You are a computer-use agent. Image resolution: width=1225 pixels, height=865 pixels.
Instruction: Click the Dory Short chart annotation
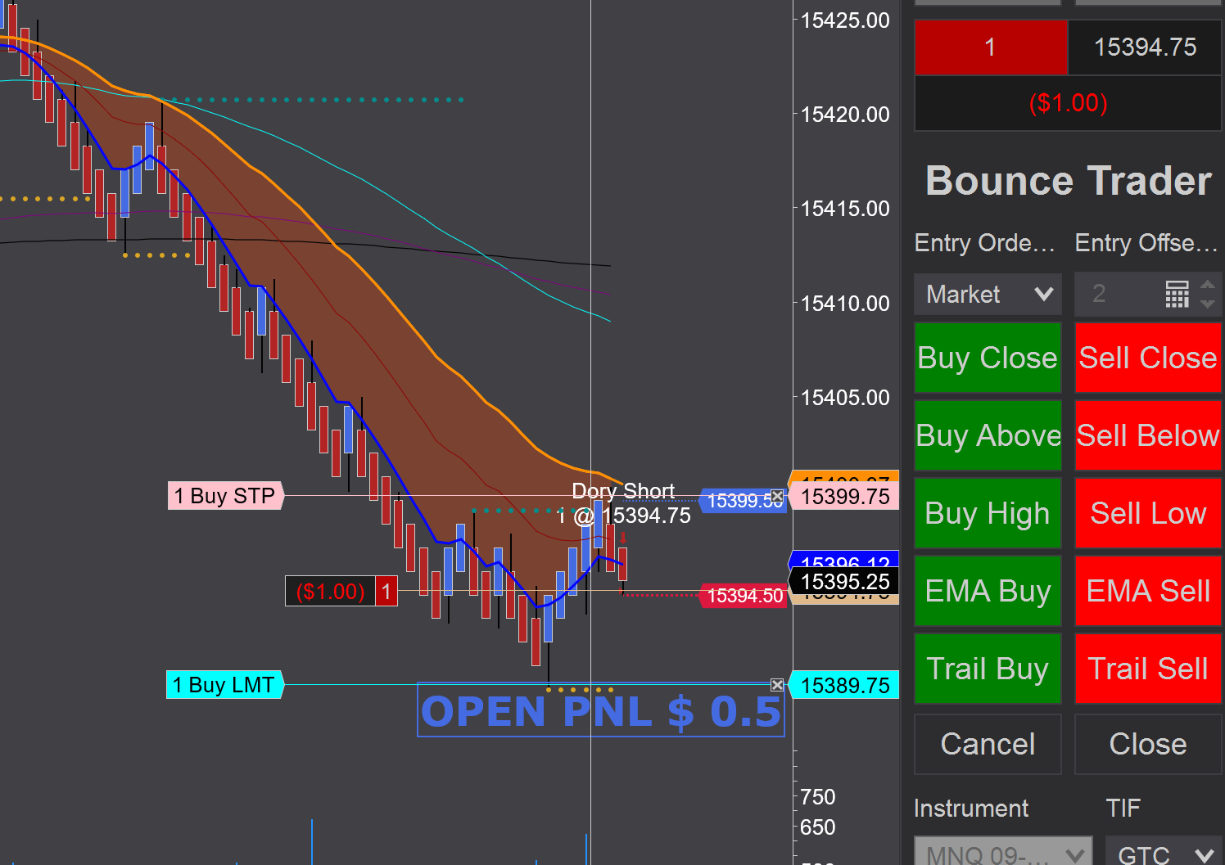click(x=623, y=491)
